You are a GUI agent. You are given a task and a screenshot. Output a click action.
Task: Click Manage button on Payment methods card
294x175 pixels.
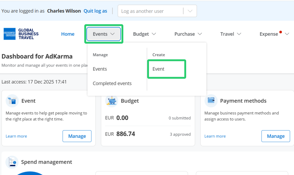coord(276,136)
